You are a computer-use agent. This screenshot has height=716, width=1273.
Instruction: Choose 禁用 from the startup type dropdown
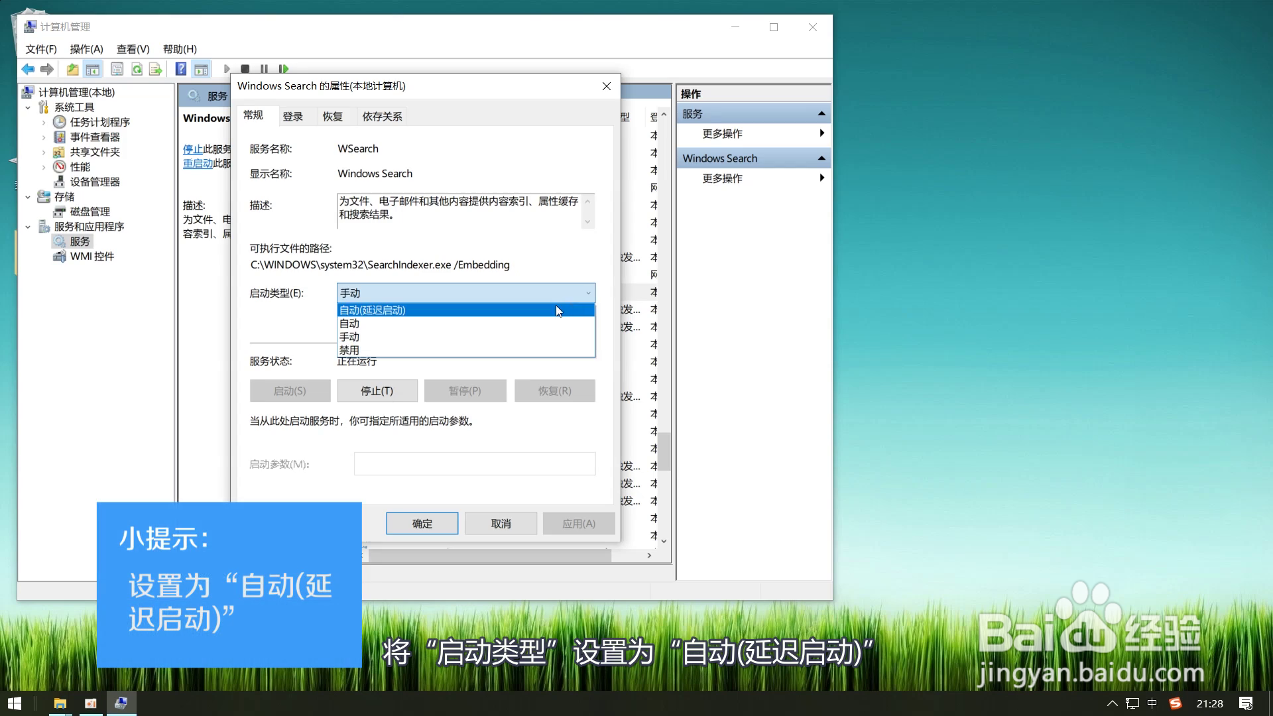point(349,350)
